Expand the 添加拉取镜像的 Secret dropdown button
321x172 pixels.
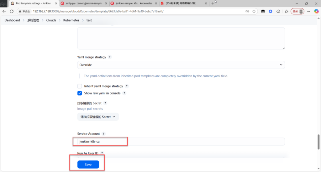[x=98, y=117]
